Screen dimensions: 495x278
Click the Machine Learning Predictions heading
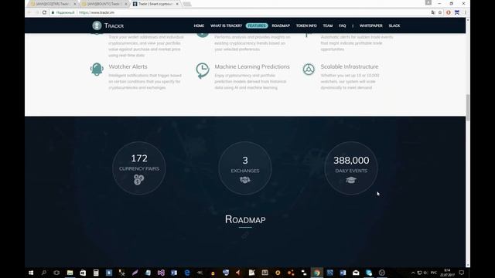click(252, 66)
